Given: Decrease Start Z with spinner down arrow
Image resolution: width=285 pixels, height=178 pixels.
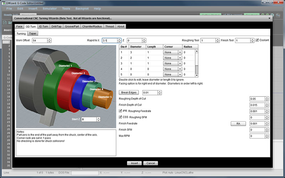Looking at the screenshot, I should [99, 121].
